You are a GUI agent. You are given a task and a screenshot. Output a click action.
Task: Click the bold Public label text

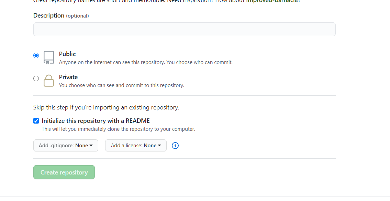coord(67,54)
